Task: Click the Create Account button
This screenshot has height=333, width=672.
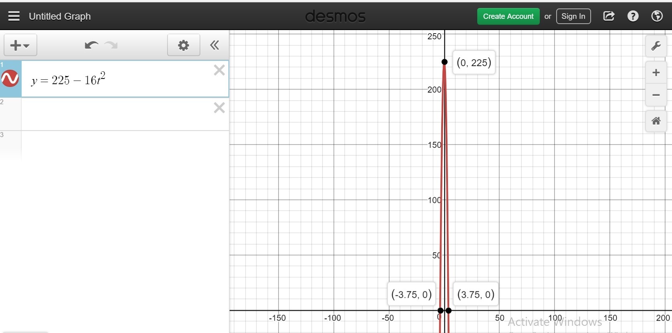Action: click(508, 16)
